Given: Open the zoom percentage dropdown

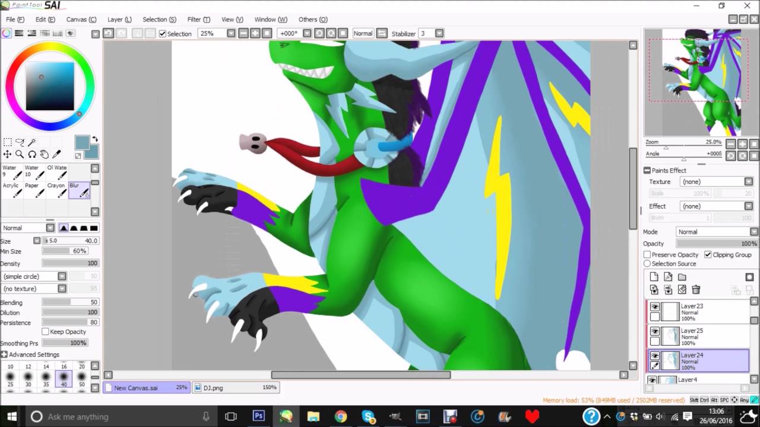Looking at the screenshot, I should (231, 33).
